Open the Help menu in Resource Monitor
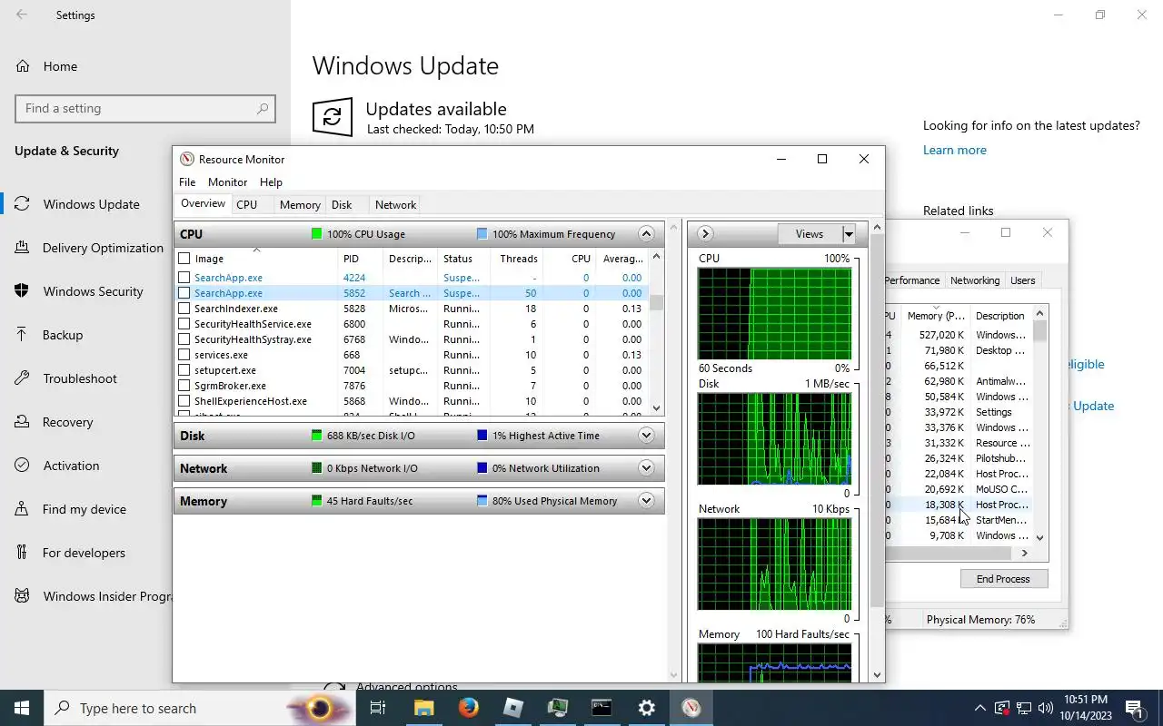This screenshot has height=726, width=1163. [271, 182]
